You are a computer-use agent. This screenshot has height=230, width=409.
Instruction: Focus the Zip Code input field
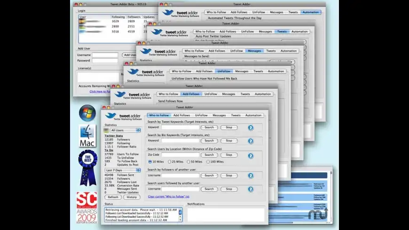(x=180, y=155)
